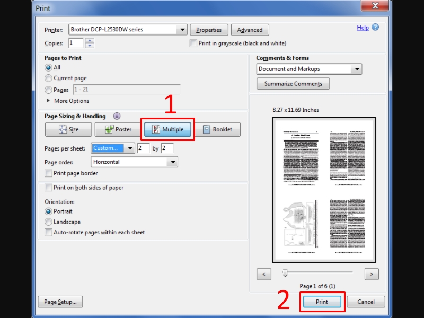
Task: Click the Page Sizing info icon
Action: click(117, 116)
